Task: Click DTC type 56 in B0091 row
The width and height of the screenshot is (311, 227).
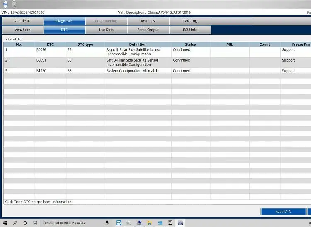Action: click(x=70, y=60)
